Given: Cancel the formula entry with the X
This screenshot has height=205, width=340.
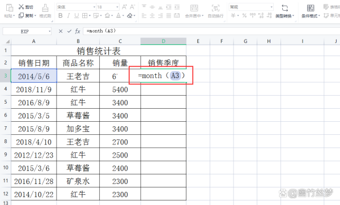Looking at the screenshot, I should coord(61,31).
